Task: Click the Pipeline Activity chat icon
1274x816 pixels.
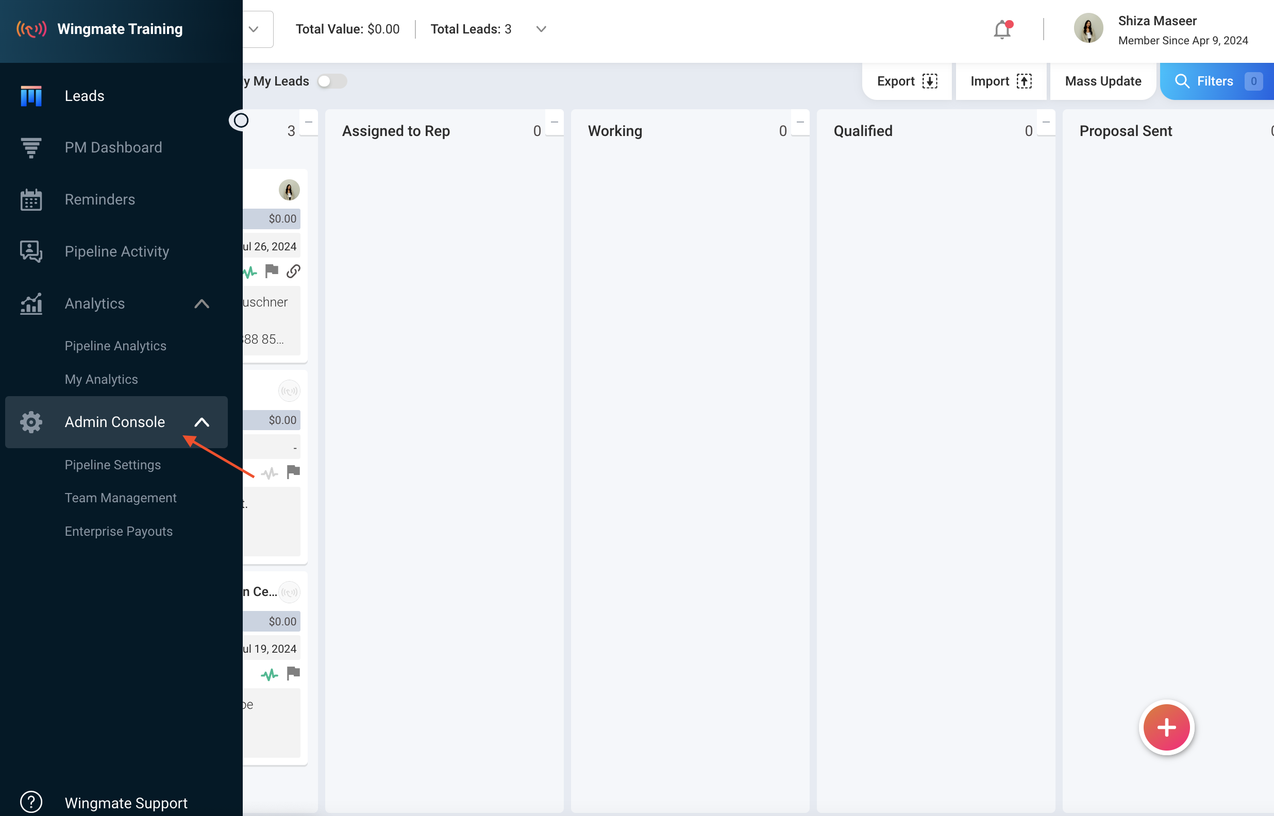Action: click(x=31, y=252)
